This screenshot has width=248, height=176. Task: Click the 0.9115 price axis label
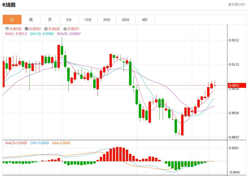click(x=234, y=64)
